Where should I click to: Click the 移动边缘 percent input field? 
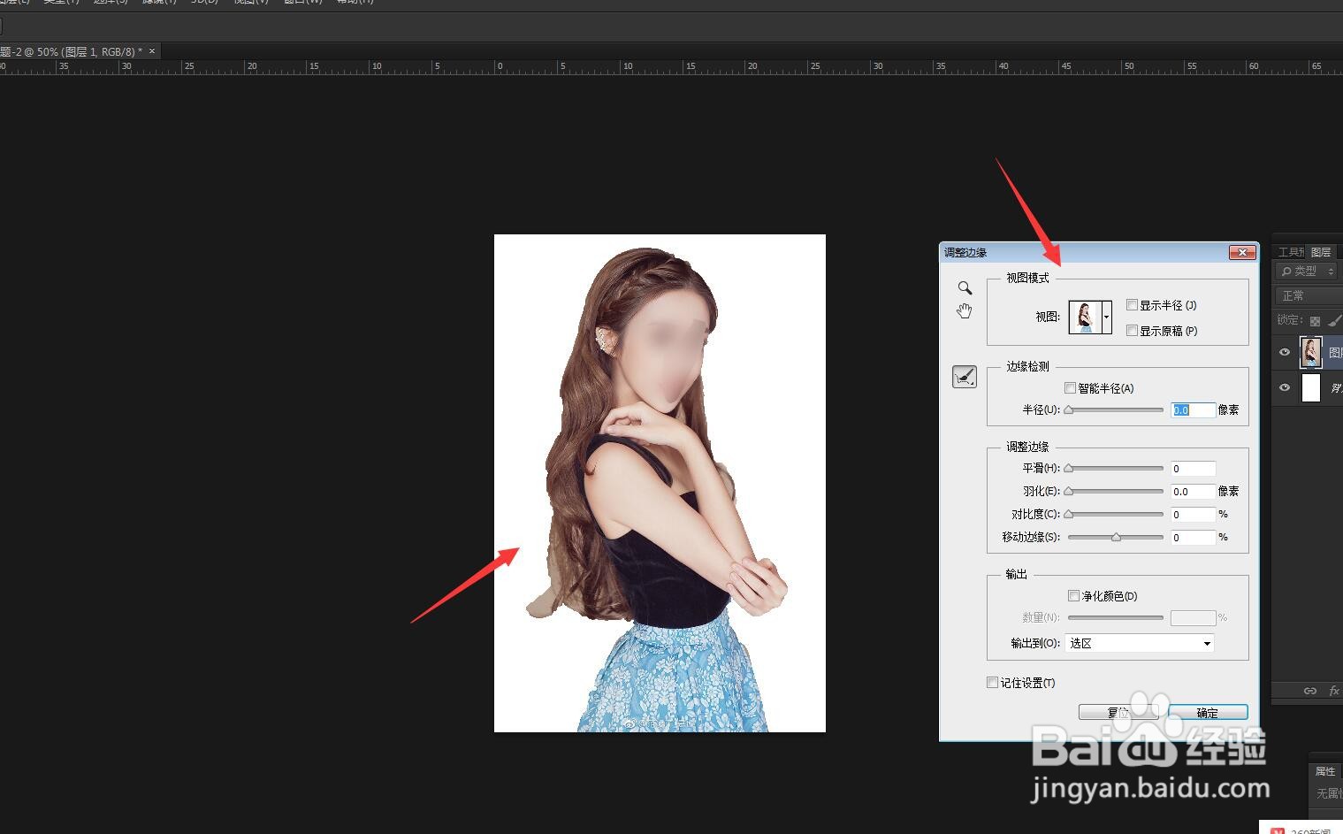(x=1193, y=538)
